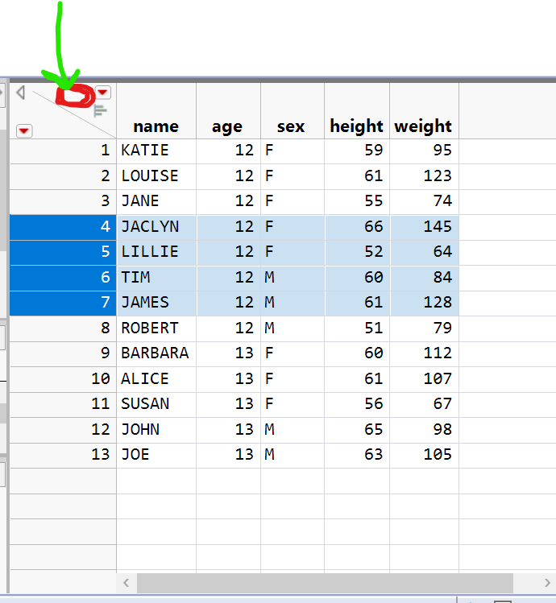Click sex value F in BARBARA row
556x603 pixels.
(269, 353)
